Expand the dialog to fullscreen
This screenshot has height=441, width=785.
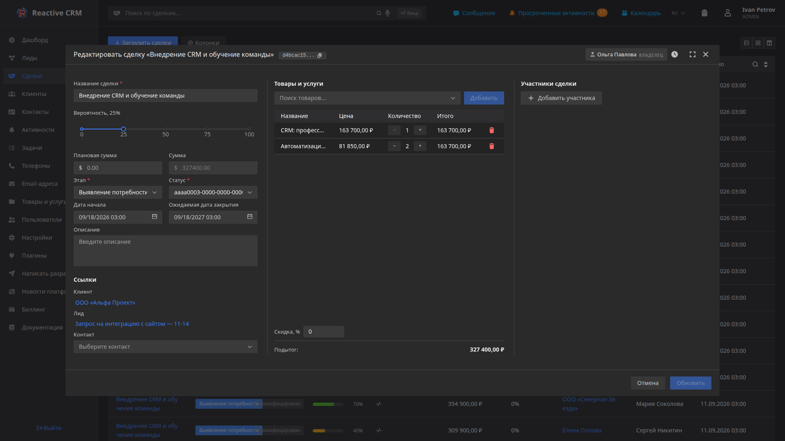point(693,54)
